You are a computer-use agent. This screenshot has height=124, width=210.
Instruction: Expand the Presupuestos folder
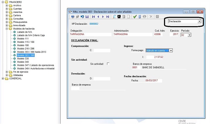(x=7, y=22)
